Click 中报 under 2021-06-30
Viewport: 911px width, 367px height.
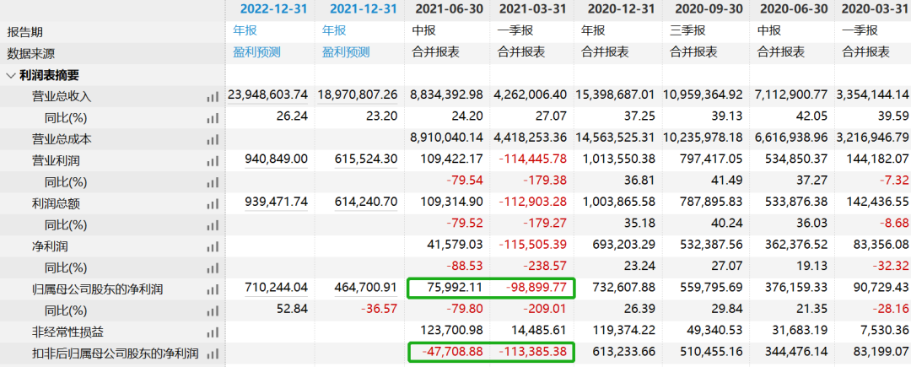pos(423,30)
